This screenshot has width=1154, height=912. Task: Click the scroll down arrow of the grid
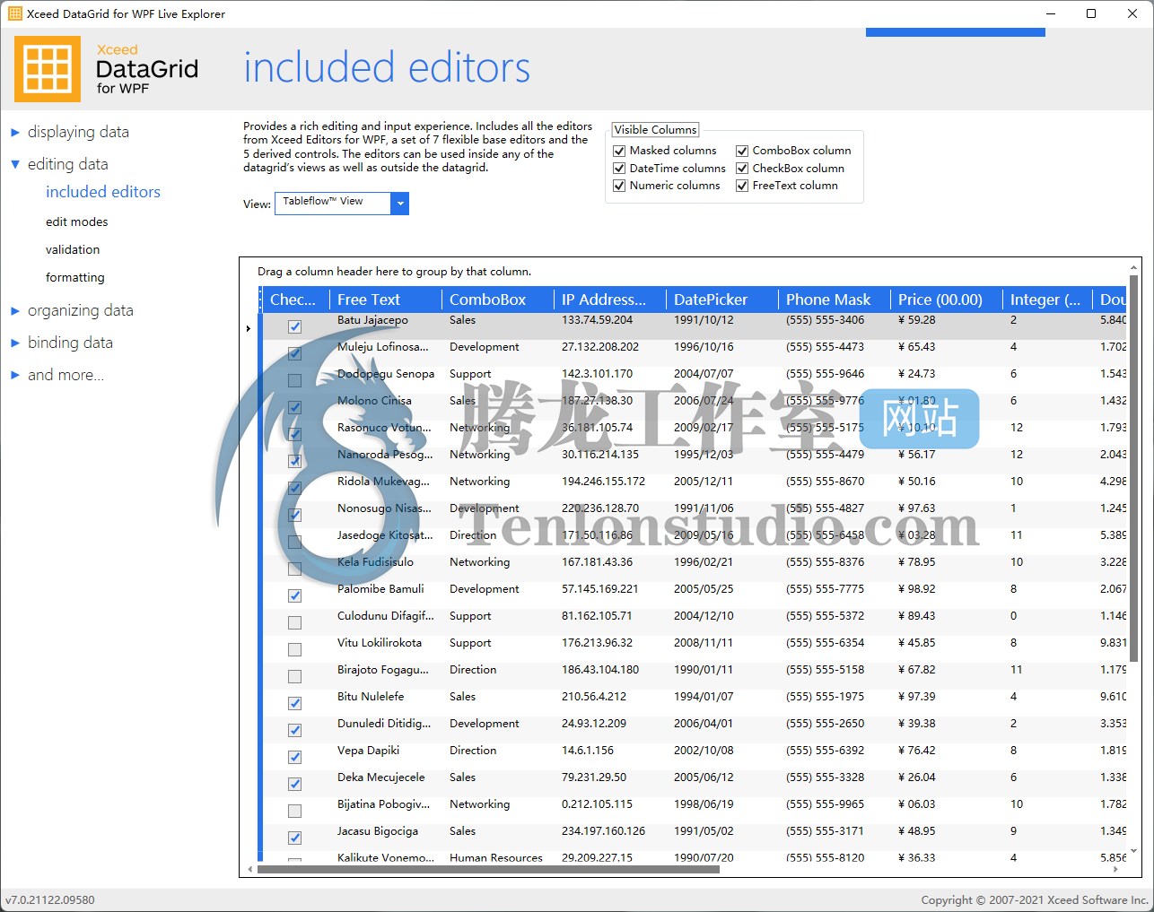[x=1133, y=850]
